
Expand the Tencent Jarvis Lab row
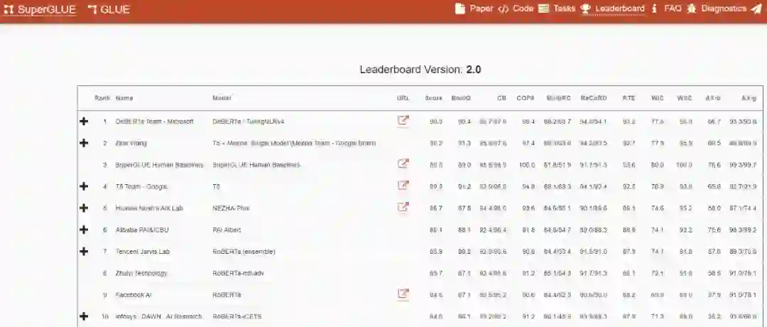click(x=84, y=251)
